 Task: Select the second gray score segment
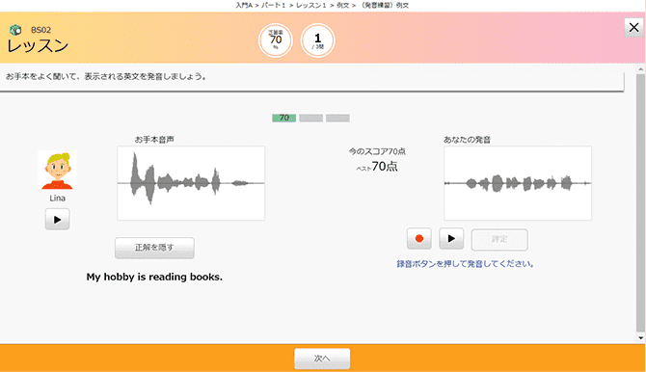[x=311, y=118]
